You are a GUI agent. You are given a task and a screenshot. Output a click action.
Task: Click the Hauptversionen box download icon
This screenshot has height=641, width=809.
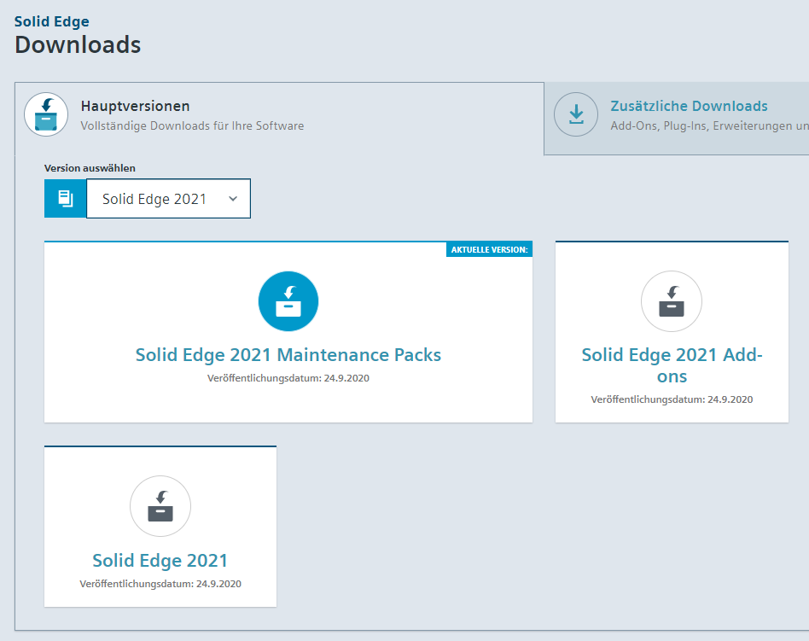pos(46,114)
